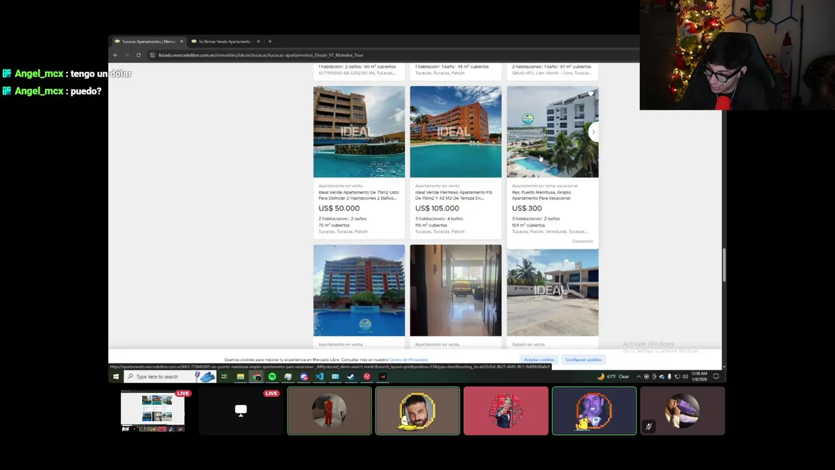This screenshot has height=470, width=835.
Task: Favorite the Puerto Marintusa listing heart
Action: point(590,94)
